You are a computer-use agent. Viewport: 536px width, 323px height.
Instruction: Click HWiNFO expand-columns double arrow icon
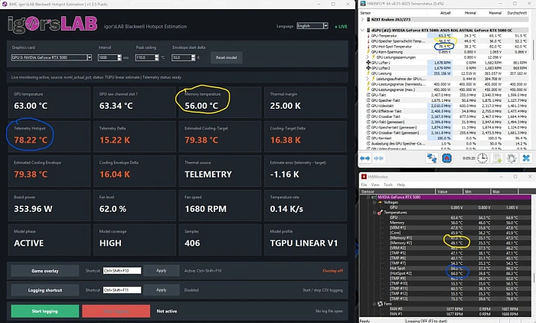[x=365, y=158]
